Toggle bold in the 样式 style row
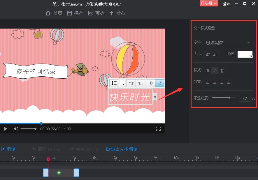 [x=208, y=70]
